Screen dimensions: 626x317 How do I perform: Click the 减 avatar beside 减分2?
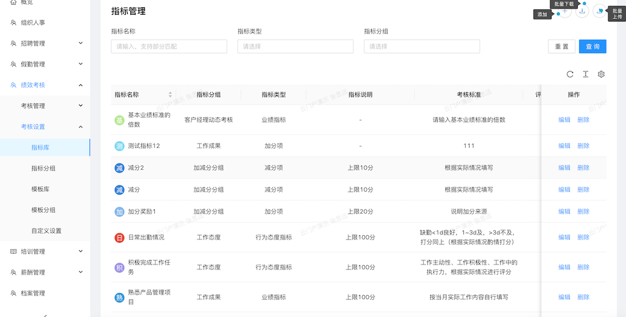click(119, 168)
